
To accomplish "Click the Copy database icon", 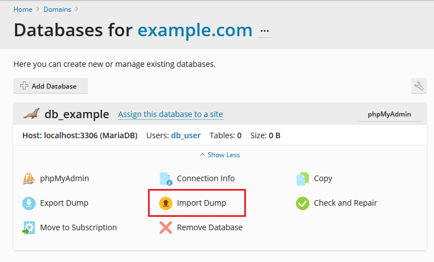I will [302, 179].
